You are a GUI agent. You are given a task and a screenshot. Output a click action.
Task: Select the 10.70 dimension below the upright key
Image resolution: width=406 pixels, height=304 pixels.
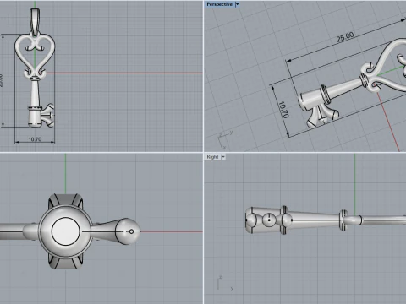(35, 139)
